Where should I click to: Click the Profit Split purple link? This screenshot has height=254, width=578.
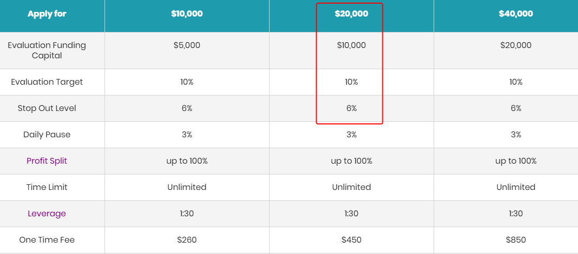coord(47,161)
